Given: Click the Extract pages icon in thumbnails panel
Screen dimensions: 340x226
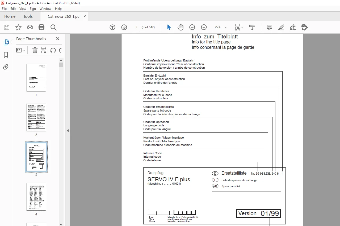Looking at the screenshot, I should coord(44,50).
